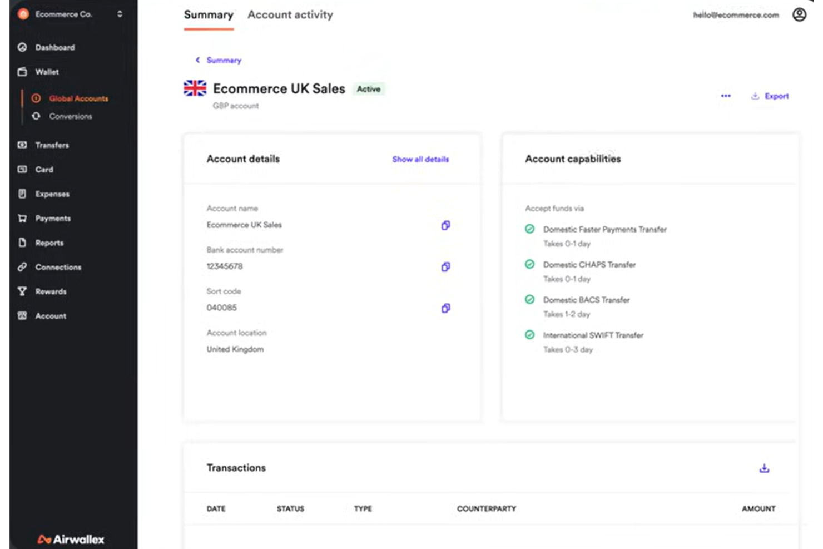Open Reports in the sidebar
This screenshot has width=823, height=549.
click(49, 243)
